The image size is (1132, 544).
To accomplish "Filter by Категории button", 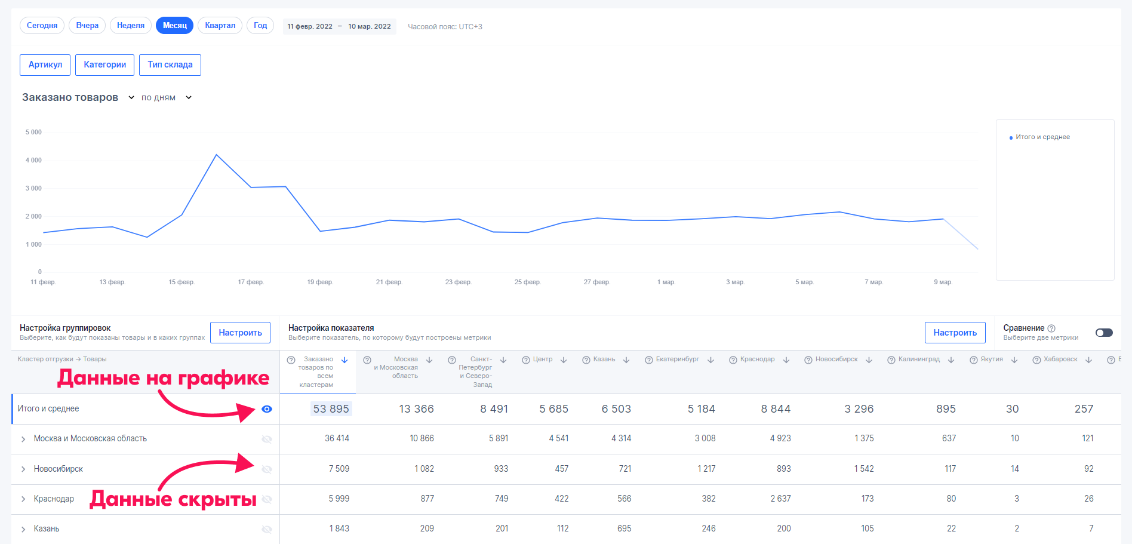I will 104,65.
